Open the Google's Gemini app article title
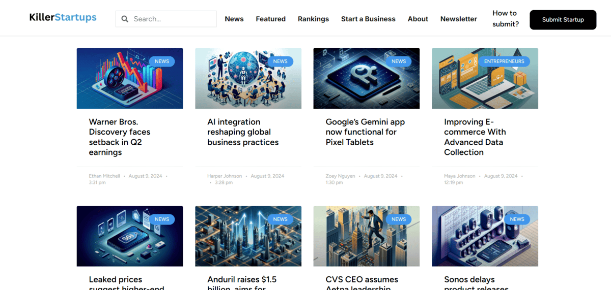 pos(365,132)
